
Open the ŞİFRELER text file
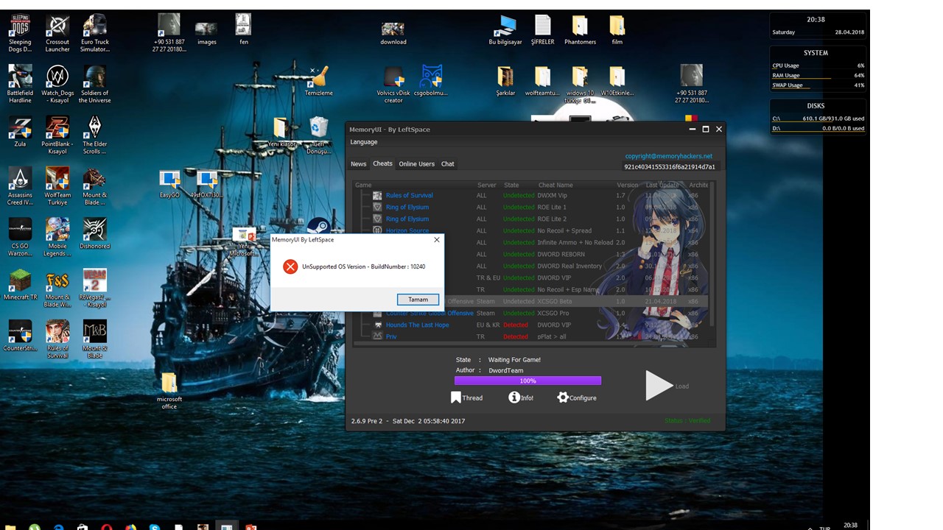(x=543, y=30)
